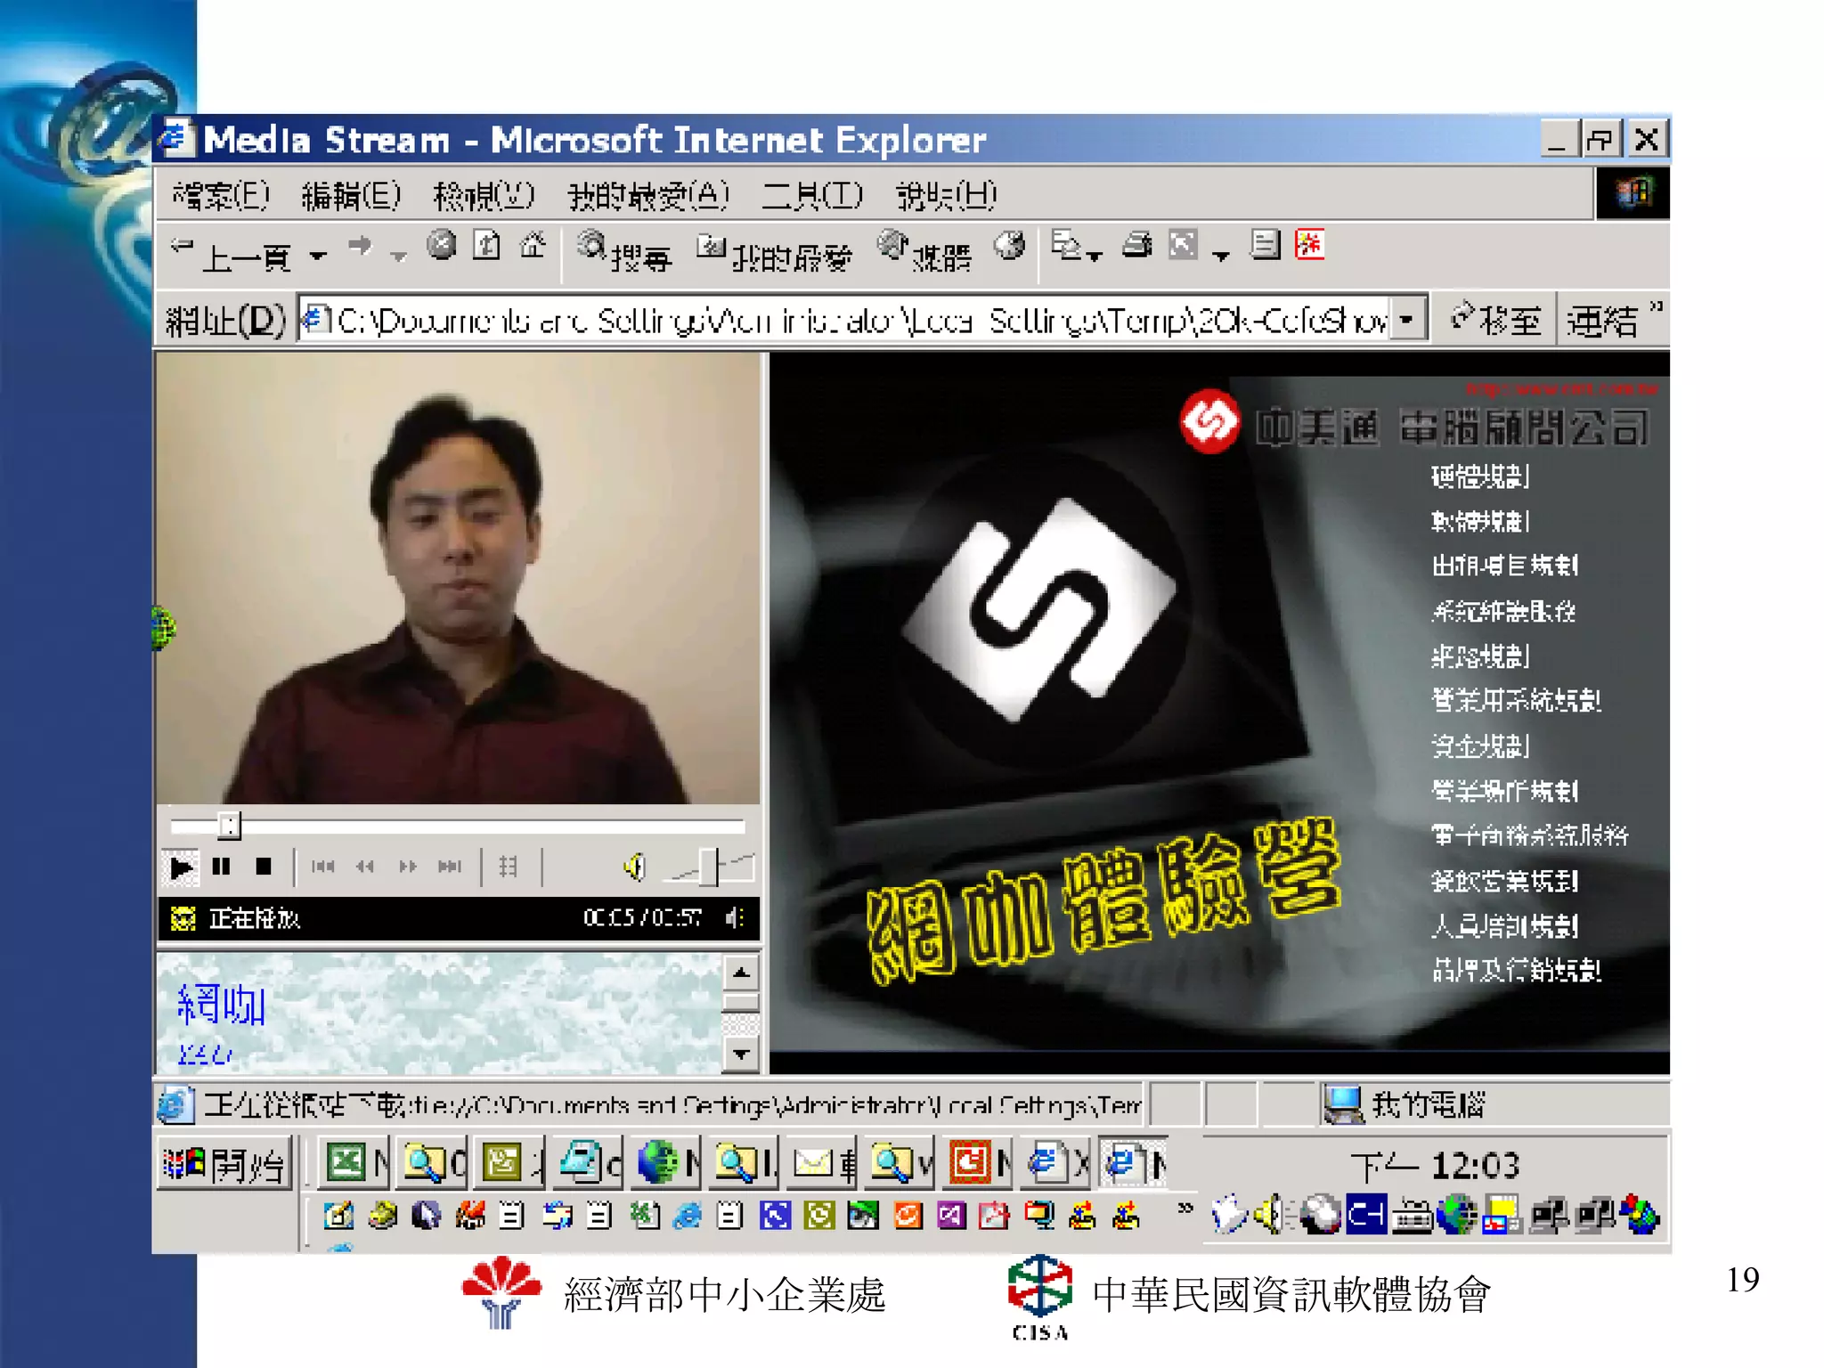The image size is (1824, 1368).
Task: Expand the Mail button dropdown arrow
Action: 1095,256
